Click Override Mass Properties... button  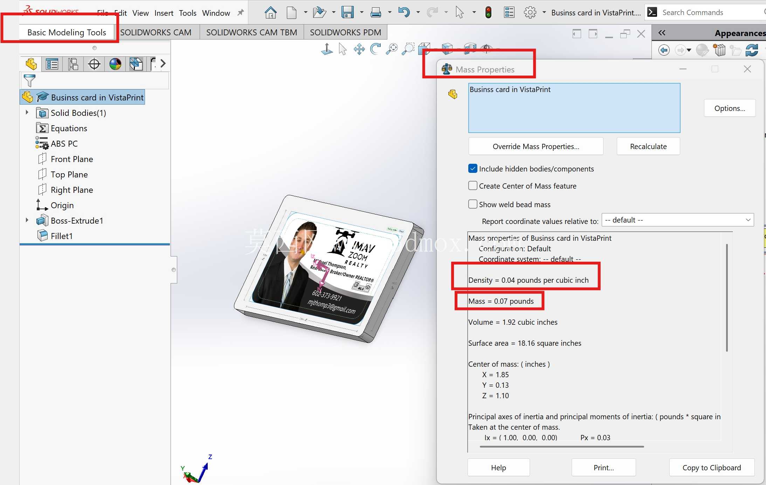[x=536, y=146]
